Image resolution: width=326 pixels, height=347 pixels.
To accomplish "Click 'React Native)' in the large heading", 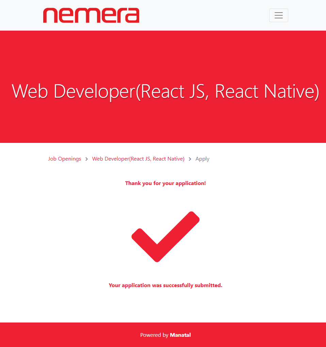I will [267, 91].
